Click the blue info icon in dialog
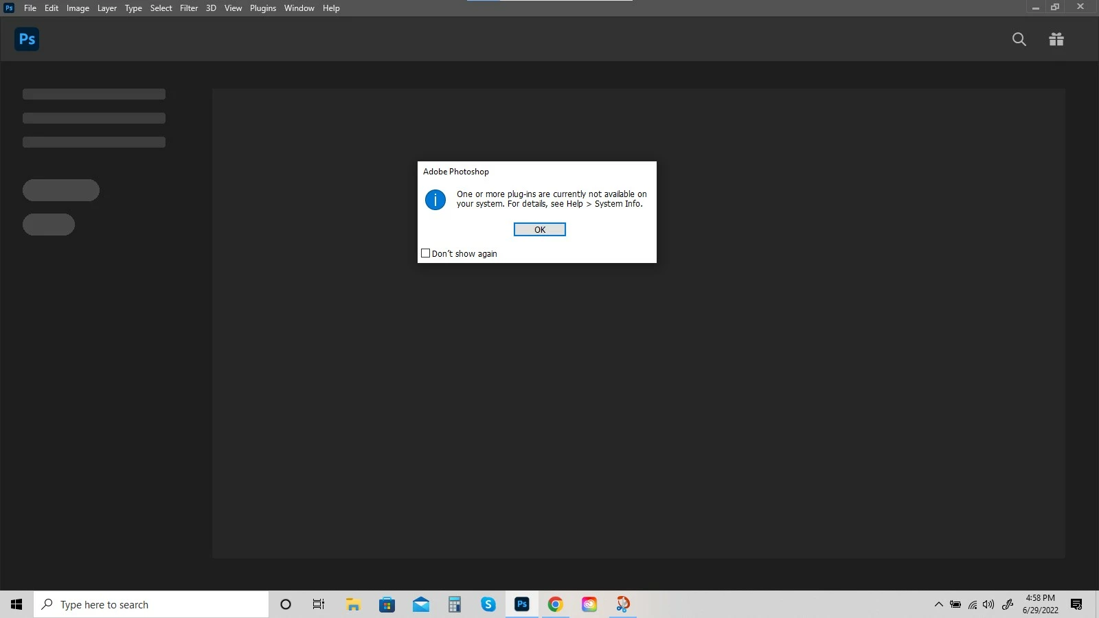Viewport: 1099px width, 618px height. [x=435, y=200]
